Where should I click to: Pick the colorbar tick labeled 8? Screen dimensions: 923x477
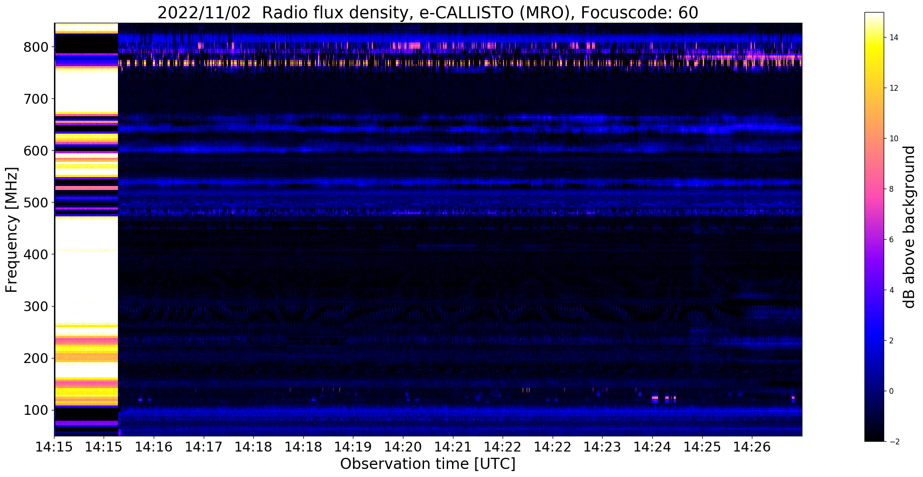click(x=891, y=189)
